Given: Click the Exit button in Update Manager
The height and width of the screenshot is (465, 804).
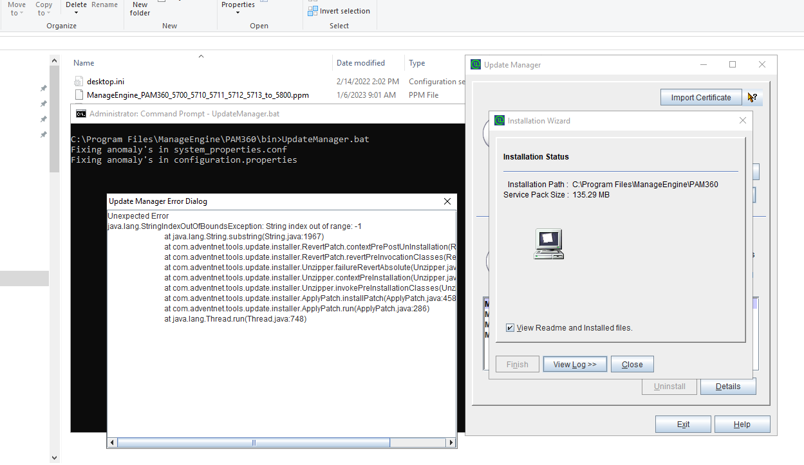Looking at the screenshot, I should [683, 424].
